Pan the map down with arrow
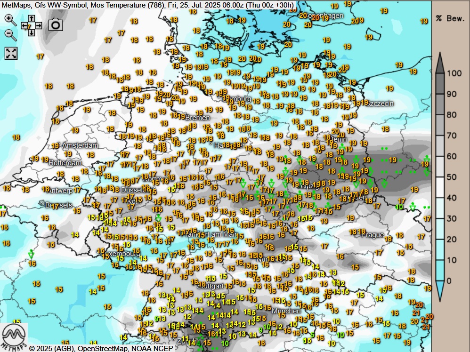Screen dimensions: 470x352 pos(31,32)
